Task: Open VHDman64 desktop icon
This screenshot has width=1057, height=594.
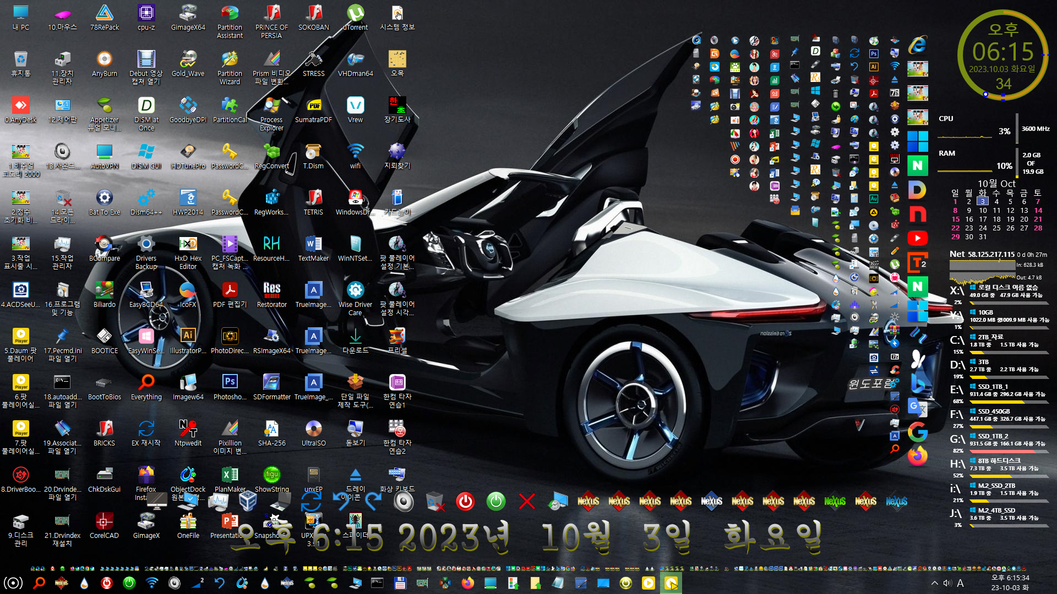Action: pyautogui.click(x=355, y=64)
